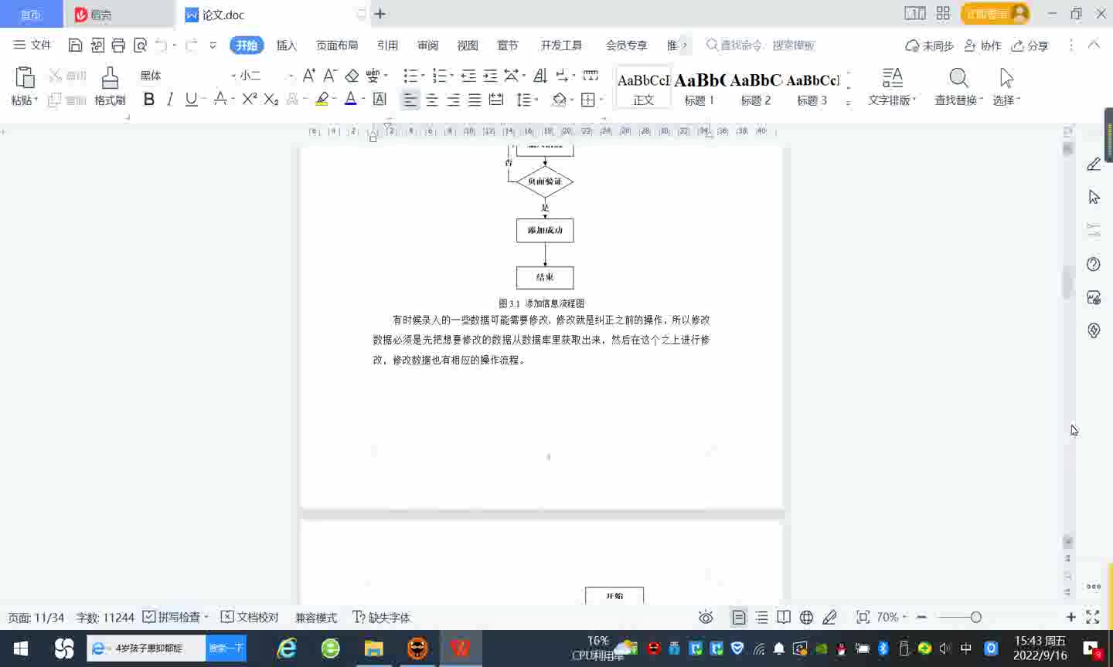Click the character border icon
1113x667 pixels.
coord(380,99)
